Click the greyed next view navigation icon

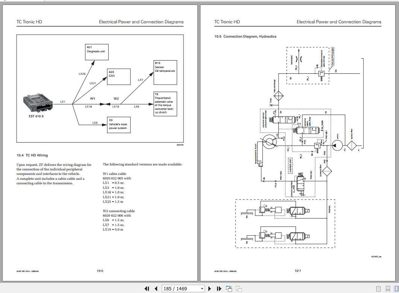[x=238, y=288]
